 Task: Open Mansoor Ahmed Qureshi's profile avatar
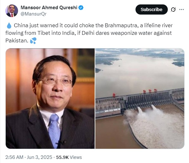coord(12,10)
